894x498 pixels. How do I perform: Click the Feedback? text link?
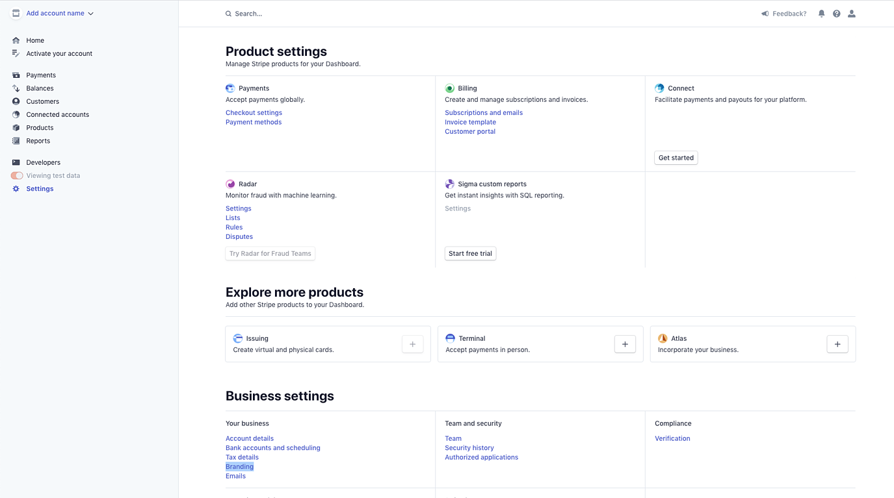point(789,14)
